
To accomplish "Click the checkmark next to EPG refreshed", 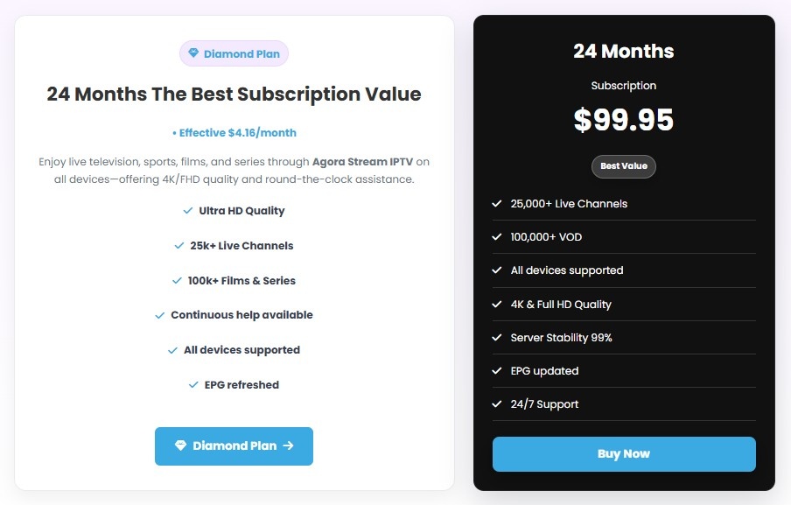I will pos(193,385).
